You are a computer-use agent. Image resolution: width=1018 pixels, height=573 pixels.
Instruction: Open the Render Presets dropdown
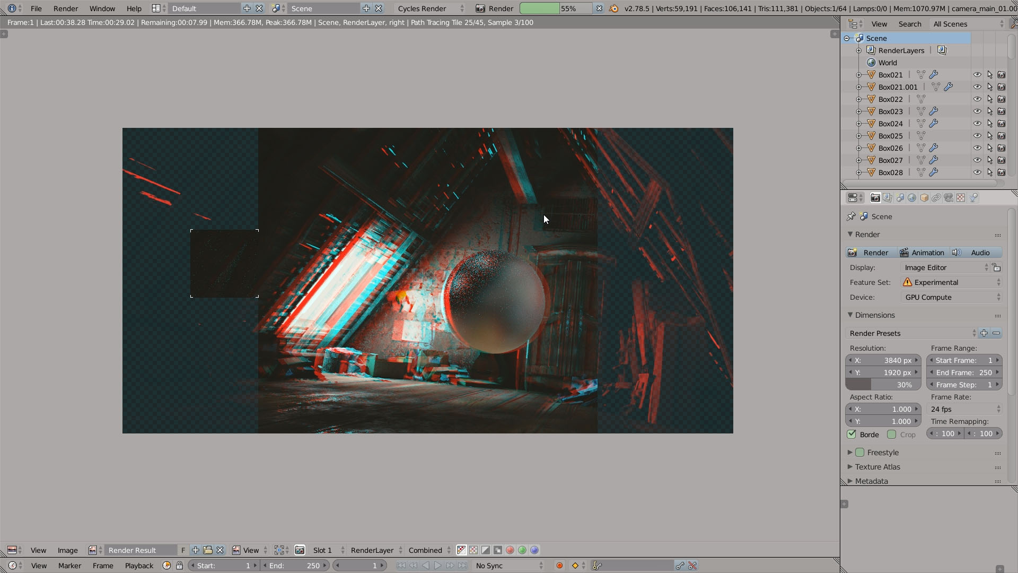911,333
